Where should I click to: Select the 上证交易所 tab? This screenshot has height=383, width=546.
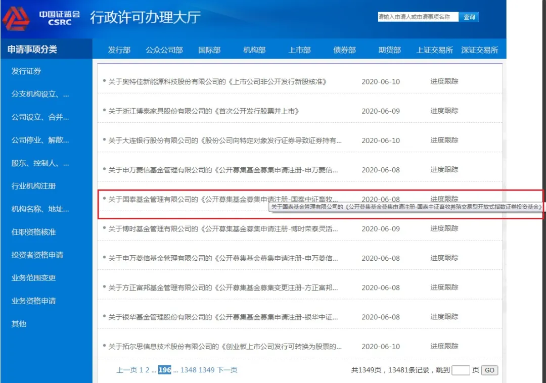click(x=434, y=50)
